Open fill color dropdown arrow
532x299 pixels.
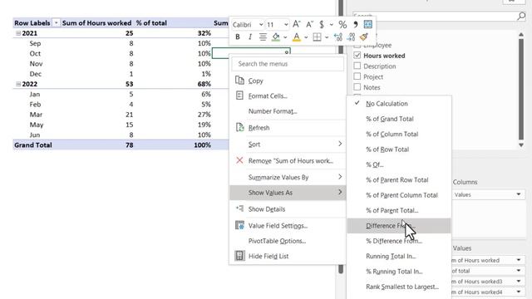pos(285,37)
